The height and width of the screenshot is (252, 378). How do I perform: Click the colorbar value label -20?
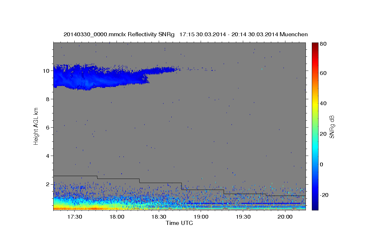(x=324, y=195)
